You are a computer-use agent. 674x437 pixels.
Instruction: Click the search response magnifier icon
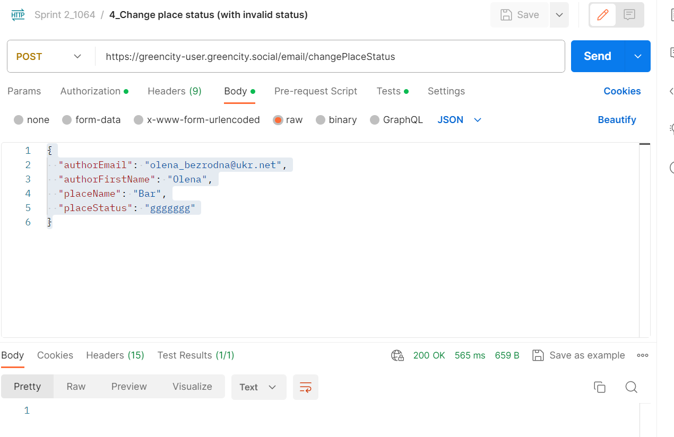pyautogui.click(x=631, y=387)
